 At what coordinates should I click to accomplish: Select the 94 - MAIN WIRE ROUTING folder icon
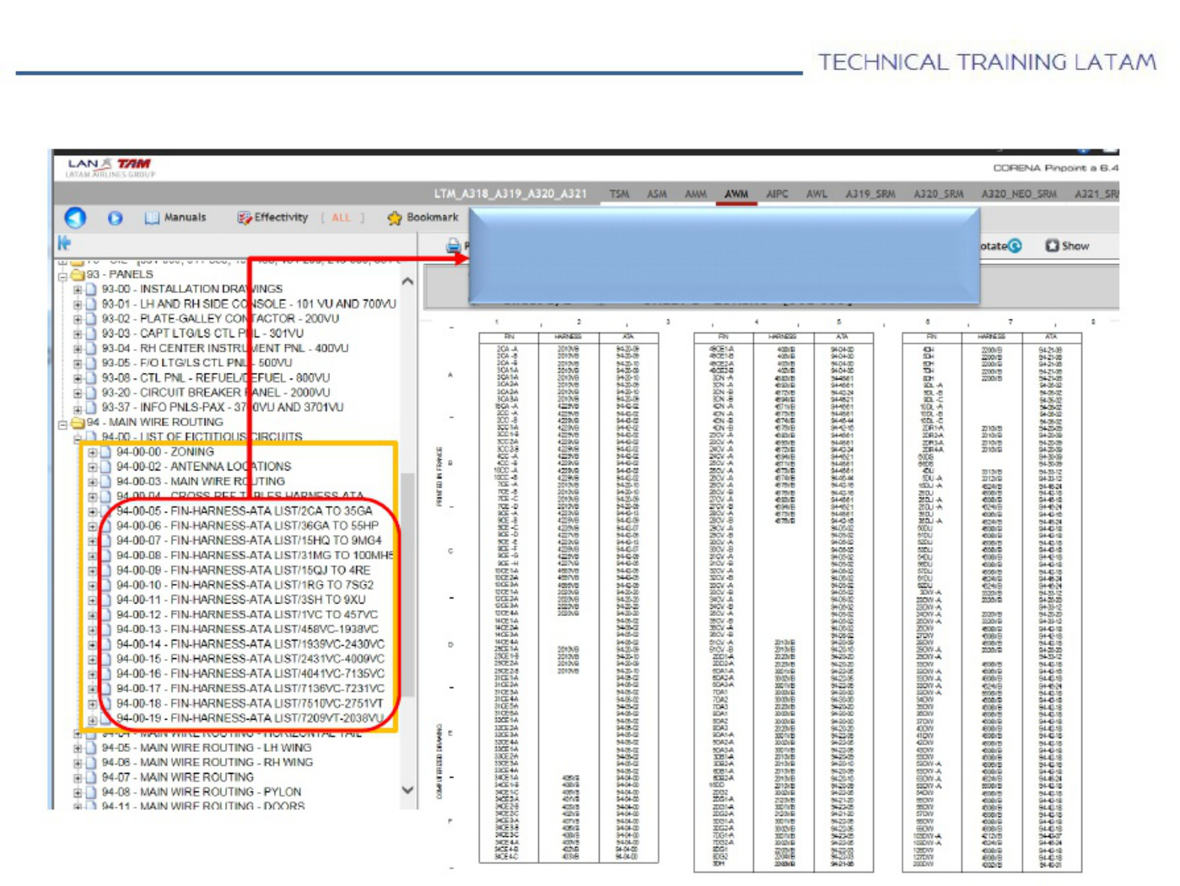click(x=78, y=422)
